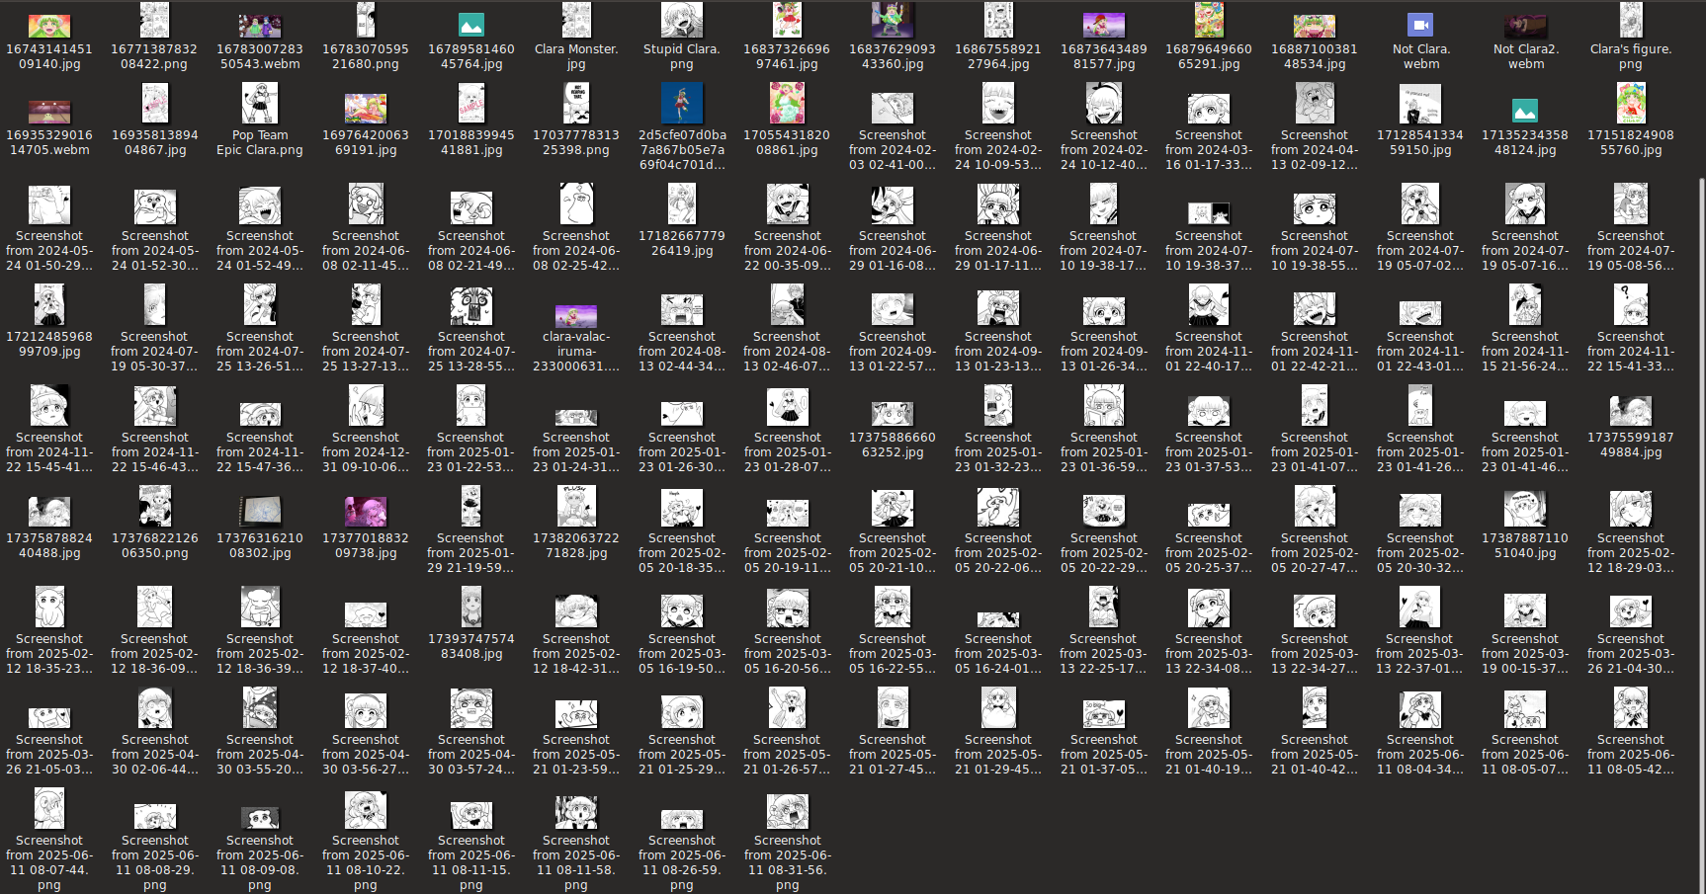The image size is (1706, 894).
Task: Select label Screenshot from 2024-04-13 02-09-12
Action: point(1315,150)
